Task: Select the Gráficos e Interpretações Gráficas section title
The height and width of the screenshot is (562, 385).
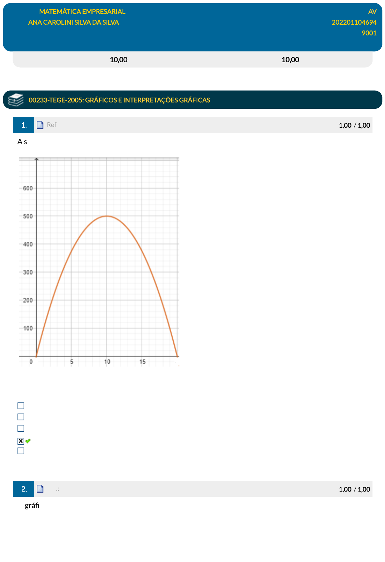Action: pyautogui.click(x=119, y=100)
